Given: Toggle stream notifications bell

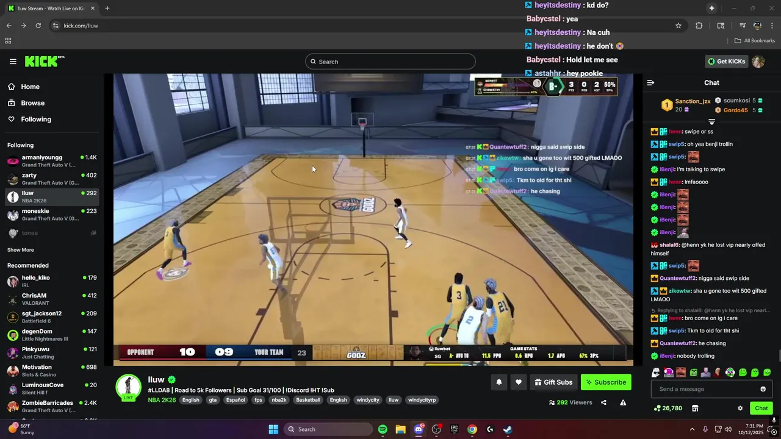Looking at the screenshot, I should coord(498,382).
